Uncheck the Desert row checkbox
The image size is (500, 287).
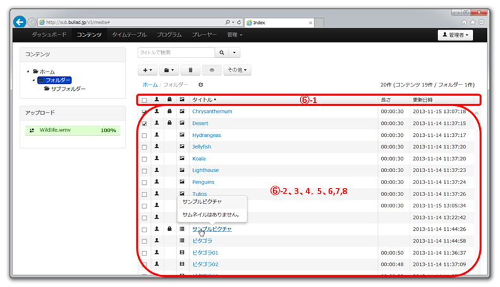pyautogui.click(x=144, y=124)
